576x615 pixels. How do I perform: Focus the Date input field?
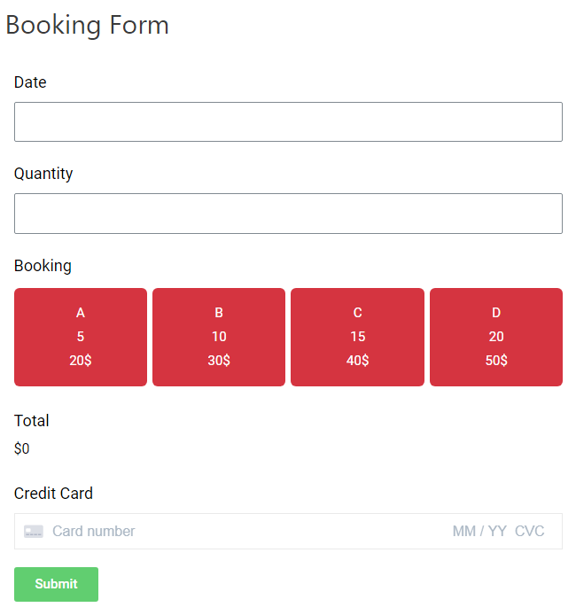[288, 121]
